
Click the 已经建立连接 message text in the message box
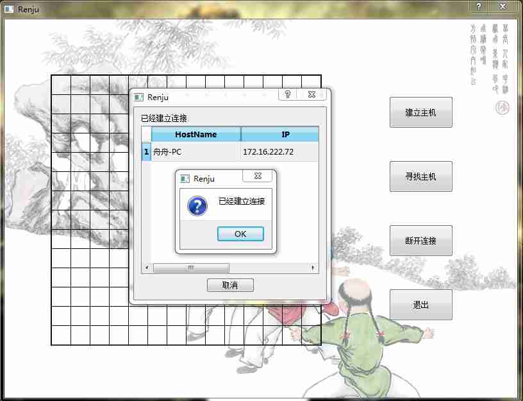242,201
